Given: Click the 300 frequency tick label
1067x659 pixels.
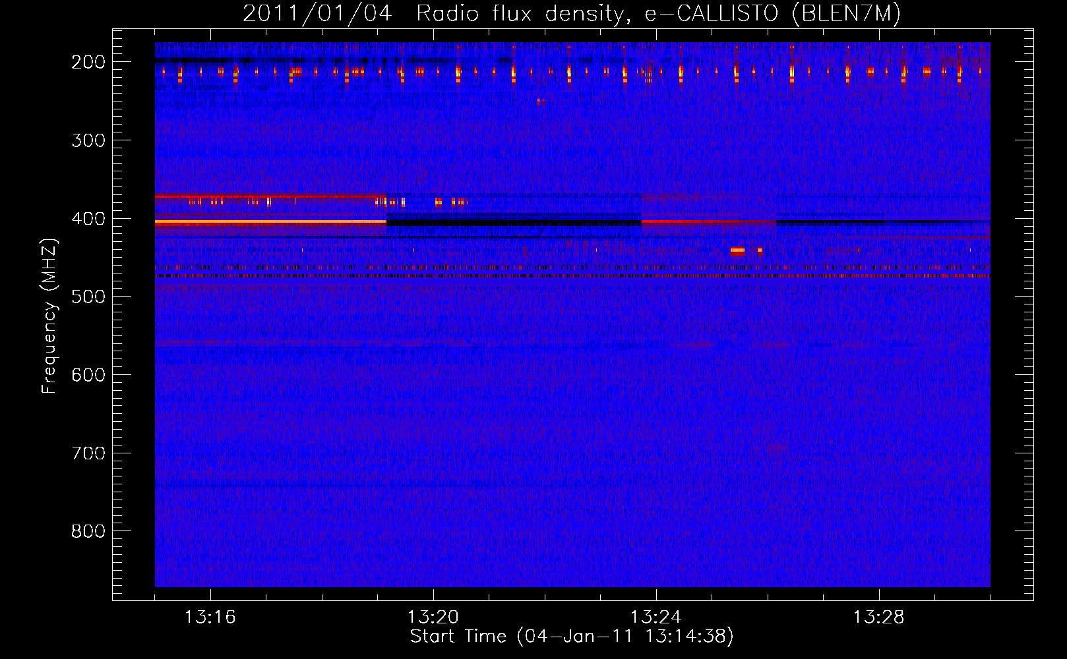Looking at the screenshot, I should [x=88, y=140].
